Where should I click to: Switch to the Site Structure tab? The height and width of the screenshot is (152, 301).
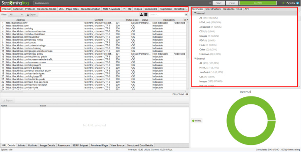point(213,9)
